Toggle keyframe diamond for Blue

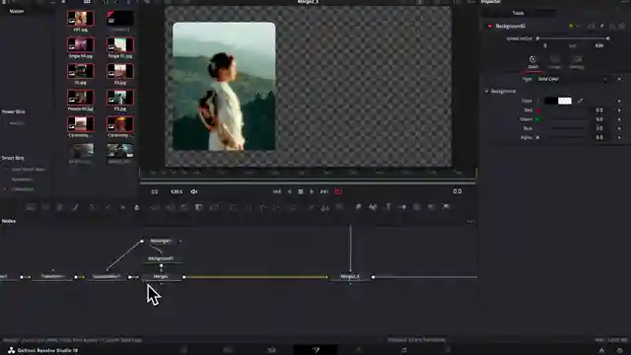(x=619, y=128)
